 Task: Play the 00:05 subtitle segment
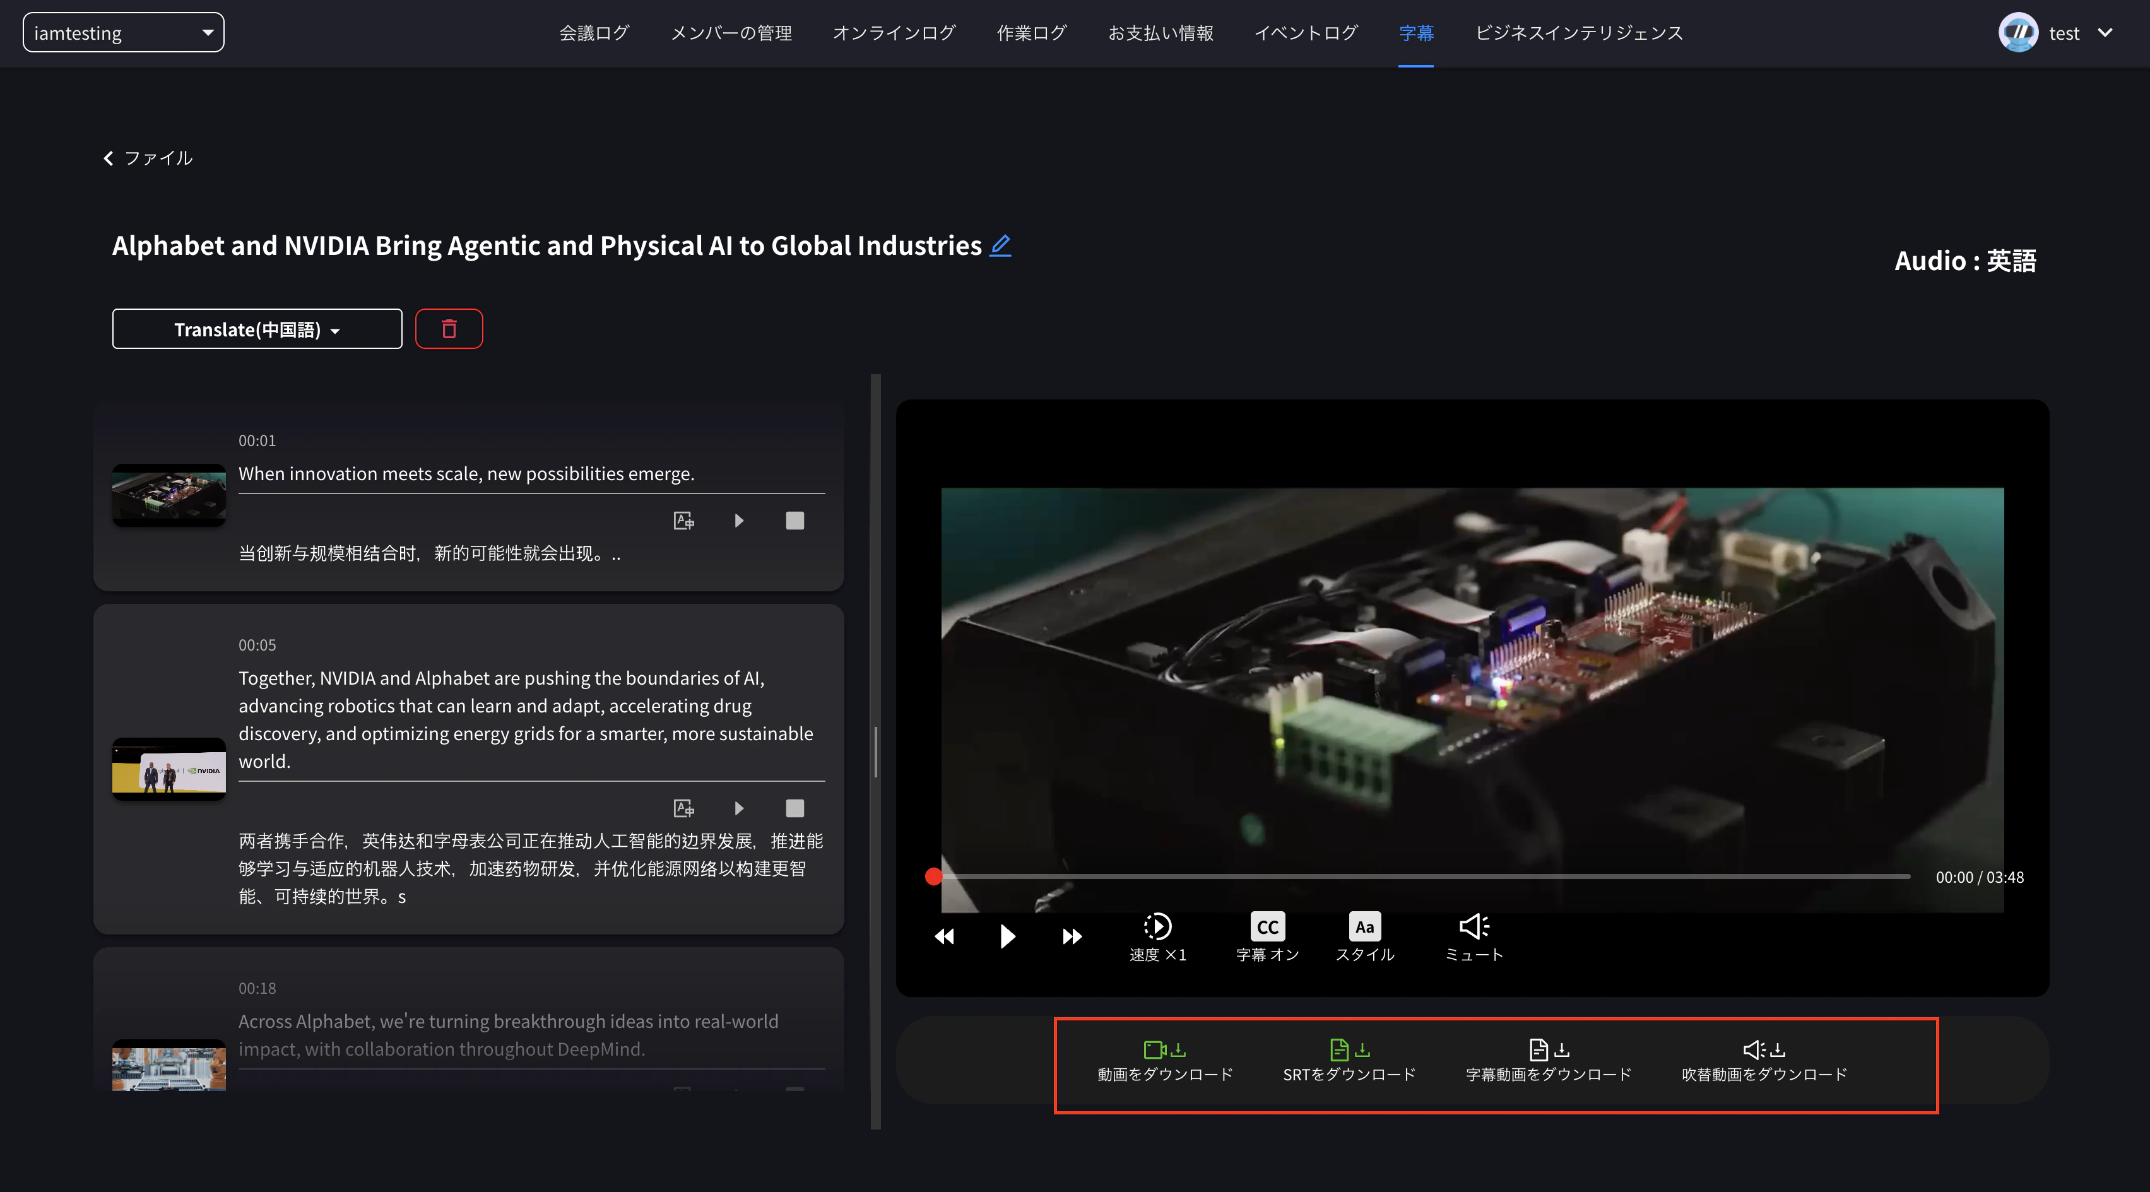[x=738, y=808]
